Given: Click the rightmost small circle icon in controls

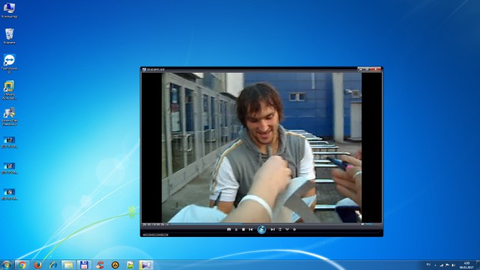Looking at the screenshot, I should tap(295, 229).
